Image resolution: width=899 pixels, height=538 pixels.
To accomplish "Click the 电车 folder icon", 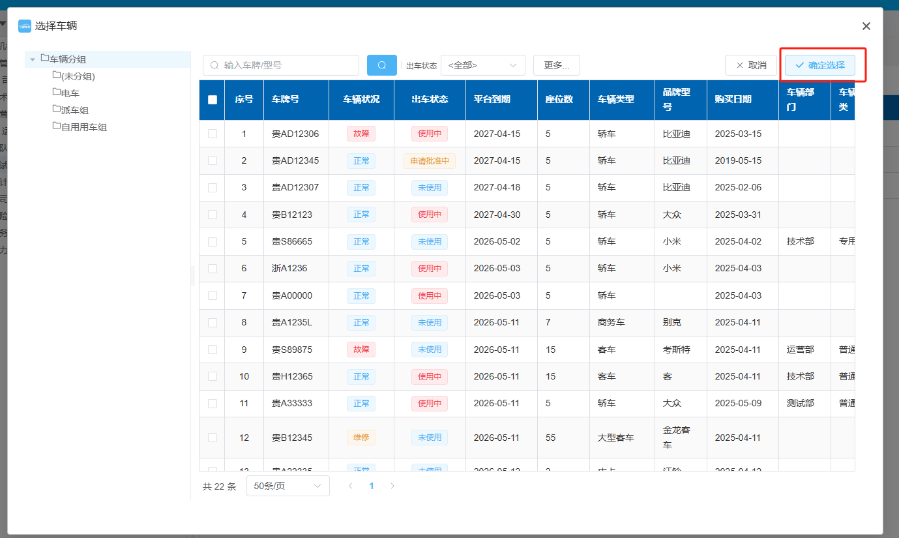I will (57, 93).
